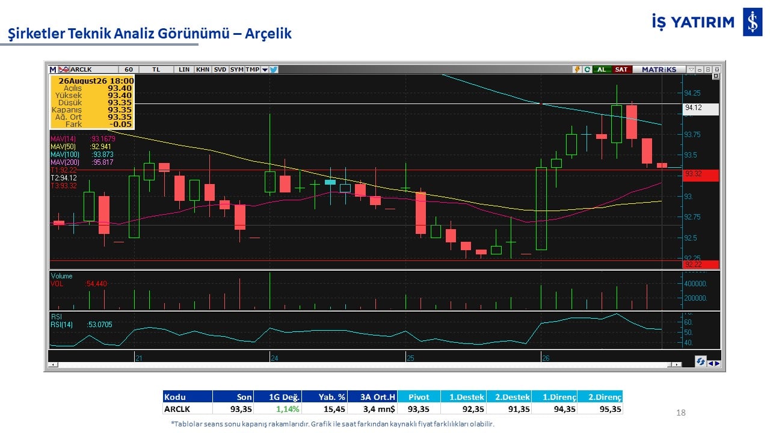Click the slide title mentioning Arçelik
The height and width of the screenshot is (433, 770).
click(150, 34)
